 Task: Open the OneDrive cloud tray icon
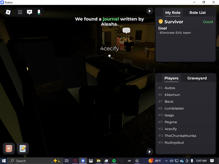(x=182, y=161)
